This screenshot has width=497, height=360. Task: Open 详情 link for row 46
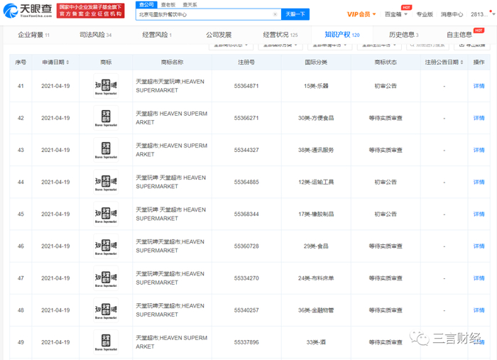479,246
